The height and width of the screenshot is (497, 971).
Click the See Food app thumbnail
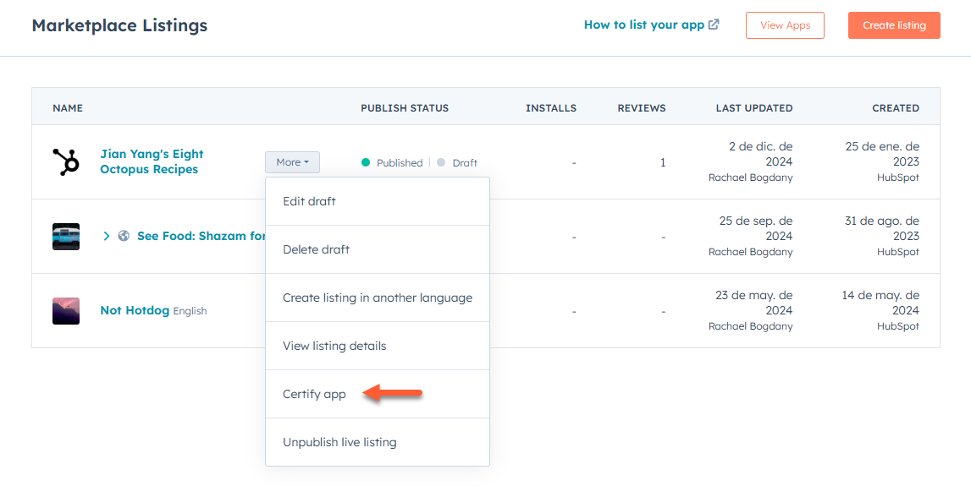click(66, 237)
